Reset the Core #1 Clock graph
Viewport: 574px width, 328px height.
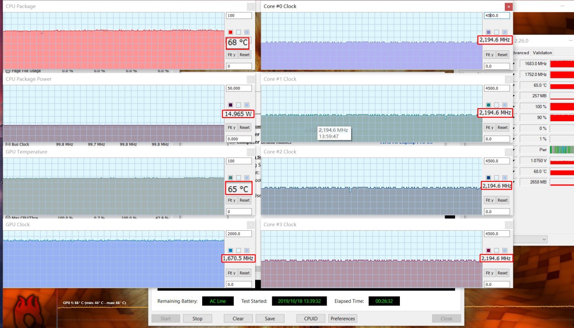tap(503, 128)
